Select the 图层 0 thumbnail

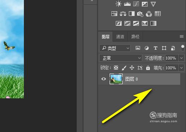tap(116, 79)
